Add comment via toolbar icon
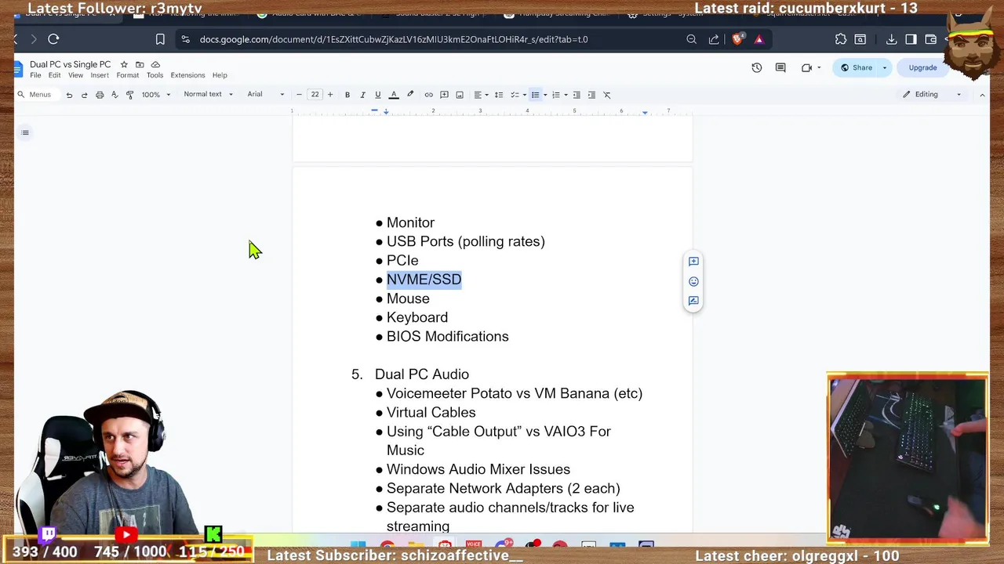1004x564 pixels. 444,95
